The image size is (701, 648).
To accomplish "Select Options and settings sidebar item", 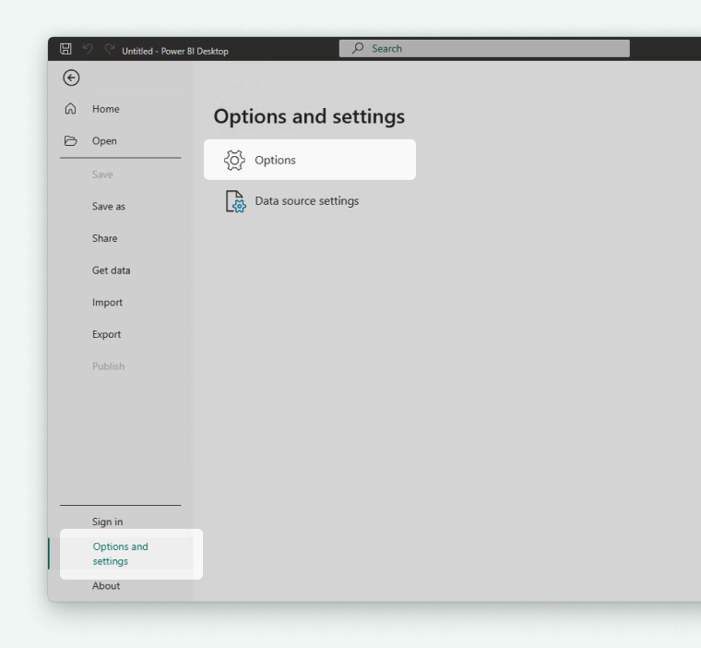I will (120, 554).
